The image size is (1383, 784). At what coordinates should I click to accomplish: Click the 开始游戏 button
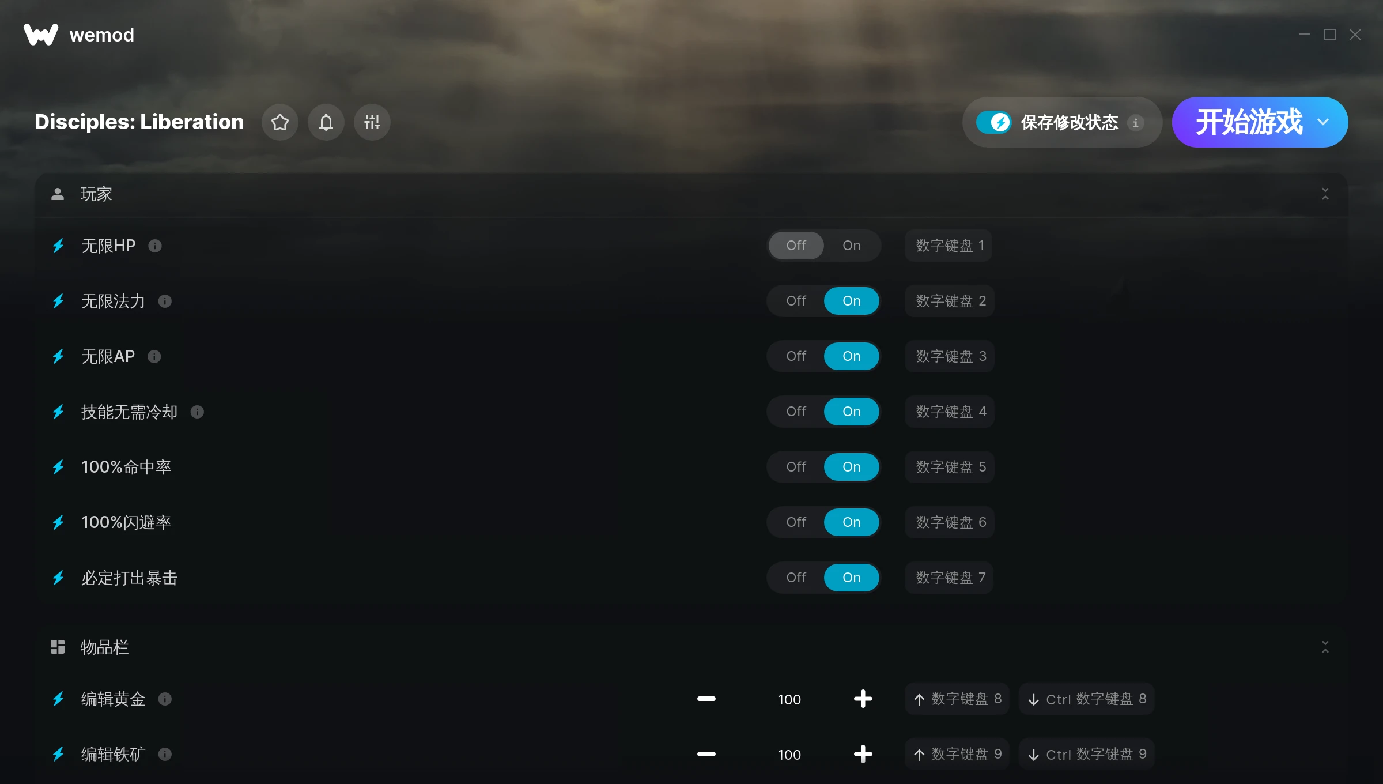(1248, 122)
